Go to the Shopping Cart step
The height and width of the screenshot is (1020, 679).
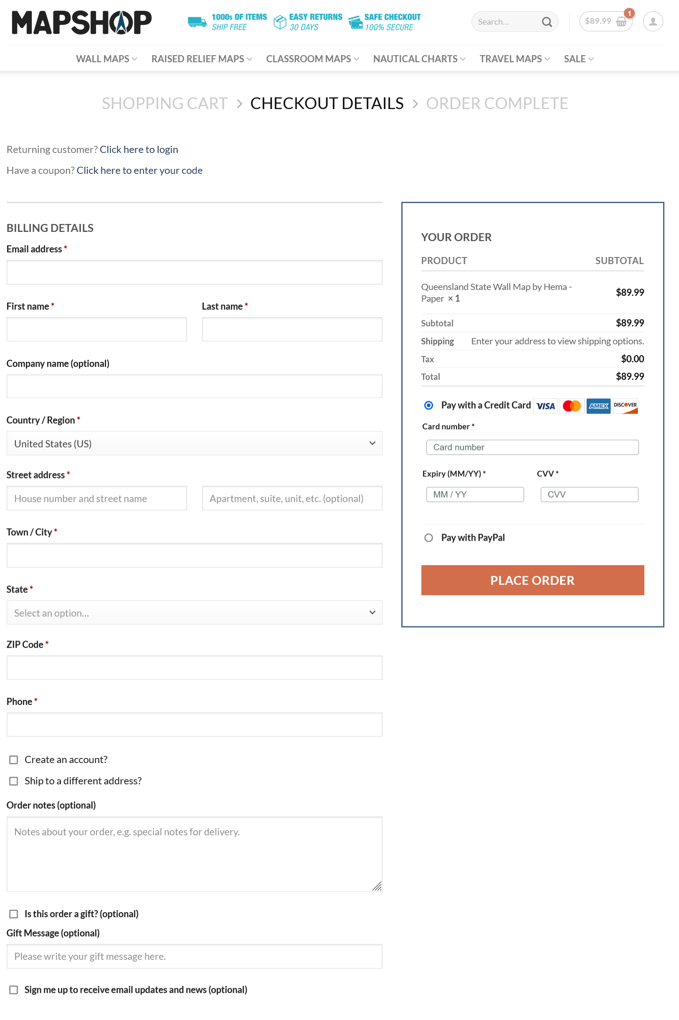pos(165,104)
